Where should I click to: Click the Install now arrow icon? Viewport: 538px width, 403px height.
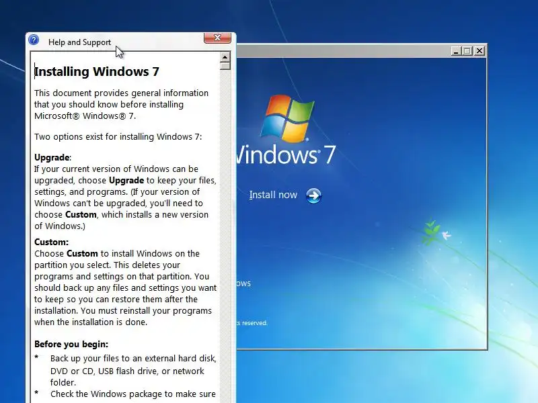click(313, 195)
